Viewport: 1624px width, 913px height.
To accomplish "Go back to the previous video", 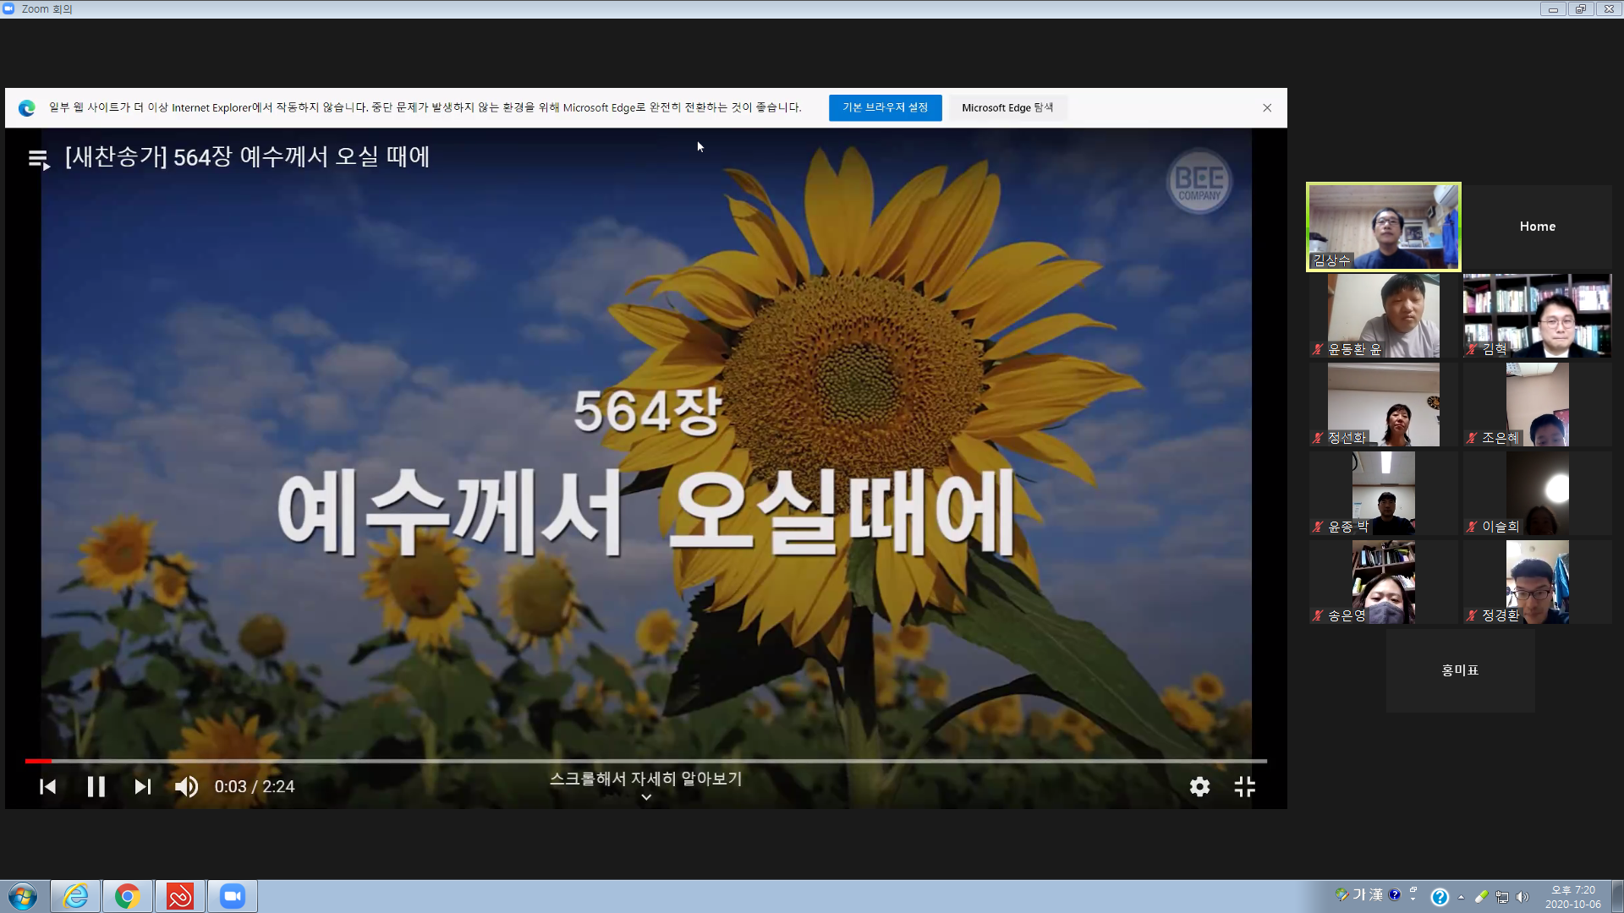I will [48, 787].
